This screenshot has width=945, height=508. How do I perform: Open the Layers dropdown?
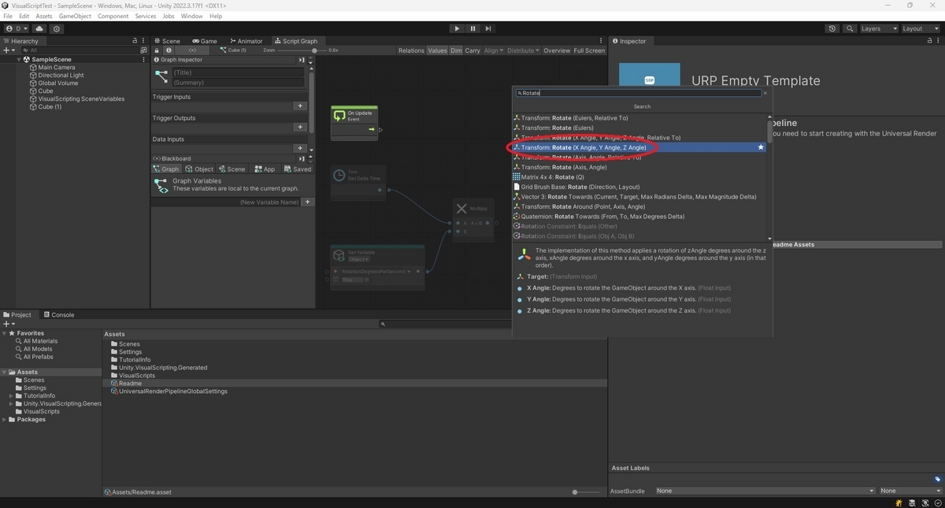pyautogui.click(x=878, y=28)
